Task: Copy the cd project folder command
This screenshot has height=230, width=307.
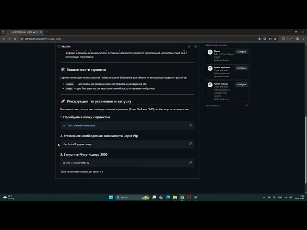Action: [x=190, y=125]
